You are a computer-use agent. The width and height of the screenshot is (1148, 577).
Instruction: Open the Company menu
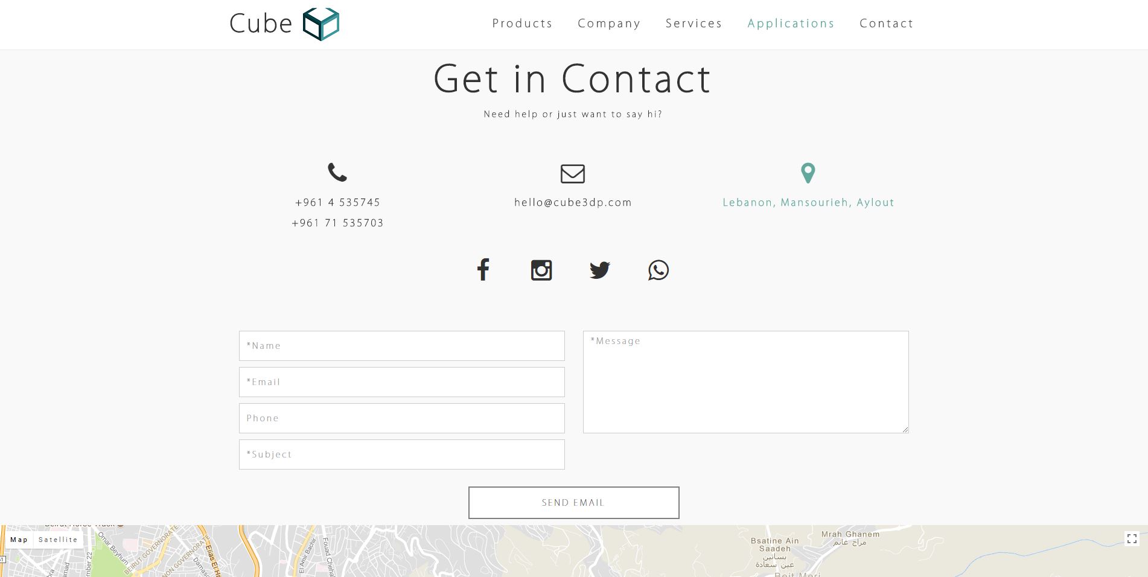(x=610, y=24)
